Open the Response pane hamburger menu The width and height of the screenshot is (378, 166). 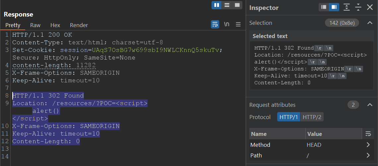[238, 24]
